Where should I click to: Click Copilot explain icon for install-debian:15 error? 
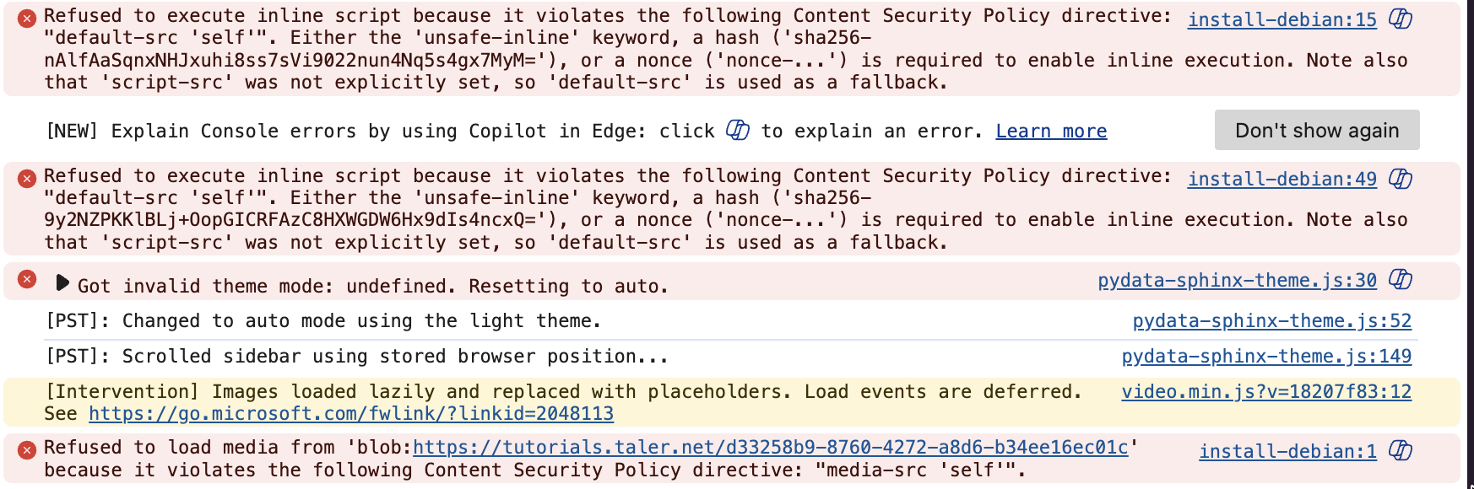[1401, 19]
